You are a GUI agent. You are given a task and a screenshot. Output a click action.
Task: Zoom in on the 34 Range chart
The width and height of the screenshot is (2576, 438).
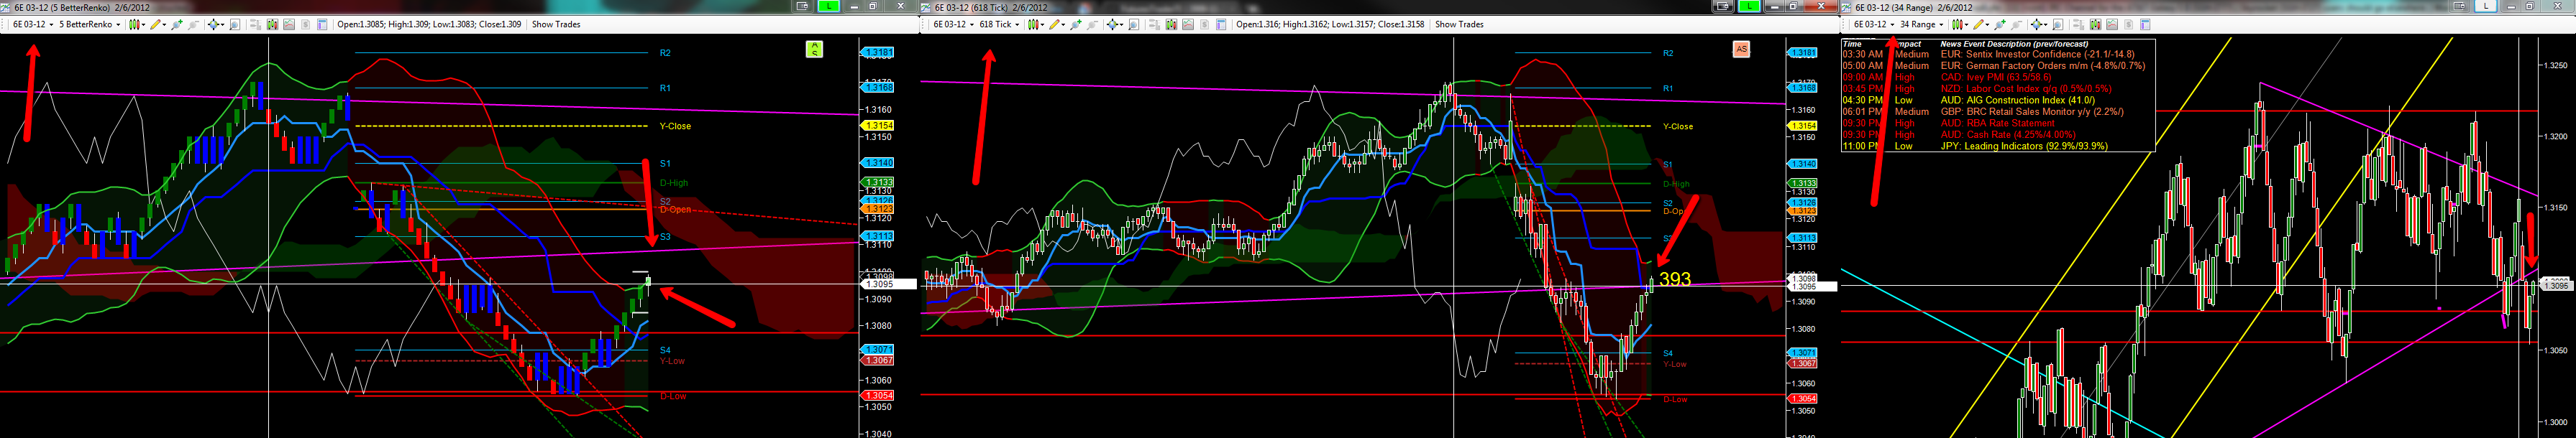[x=2000, y=24]
